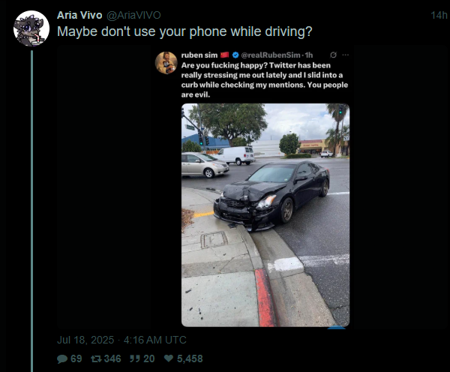
Task: Open the 14h timestamp link
Action: click(439, 15)
